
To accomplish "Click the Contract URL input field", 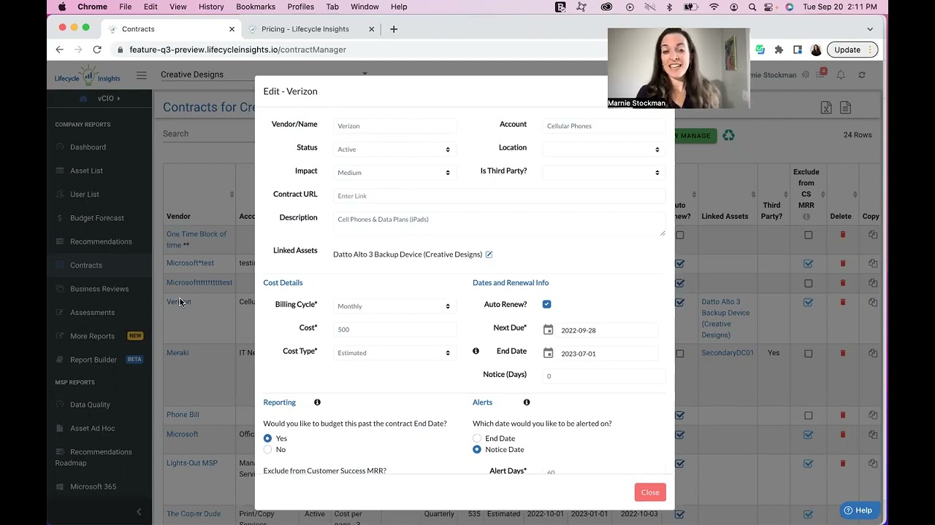I will 499,196.
